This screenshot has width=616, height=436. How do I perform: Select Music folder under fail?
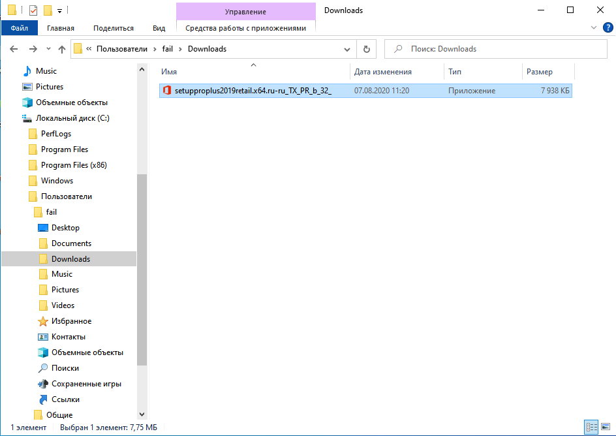pyautogui.click(x=62, y=274)
